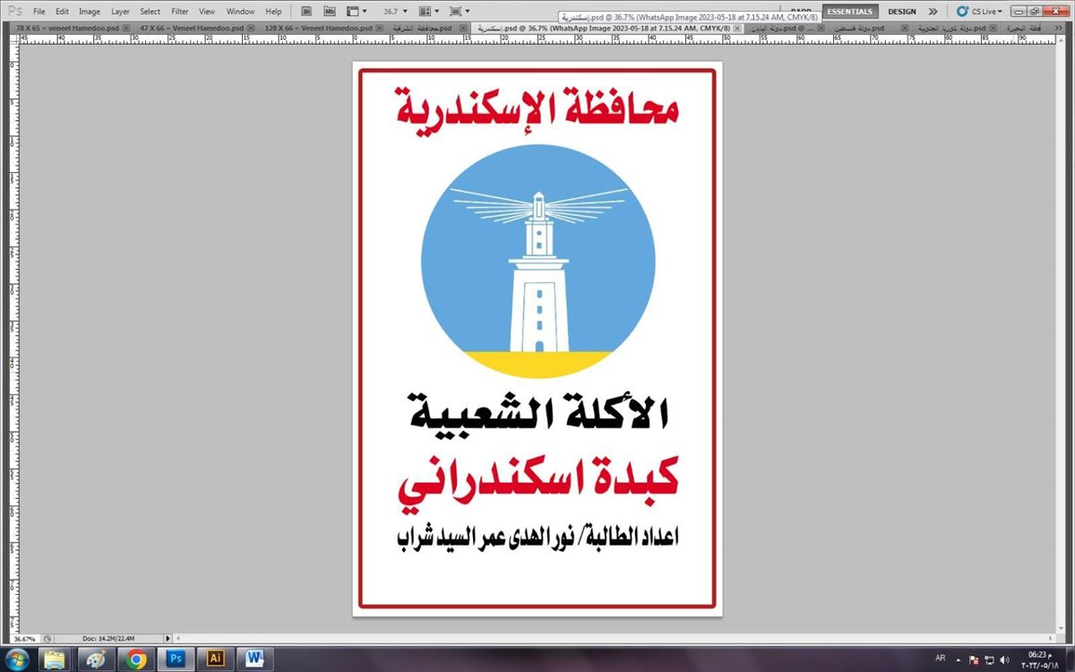Open the Layer menu
This screenshot has width=1075, height=672.
coord(120,12)
